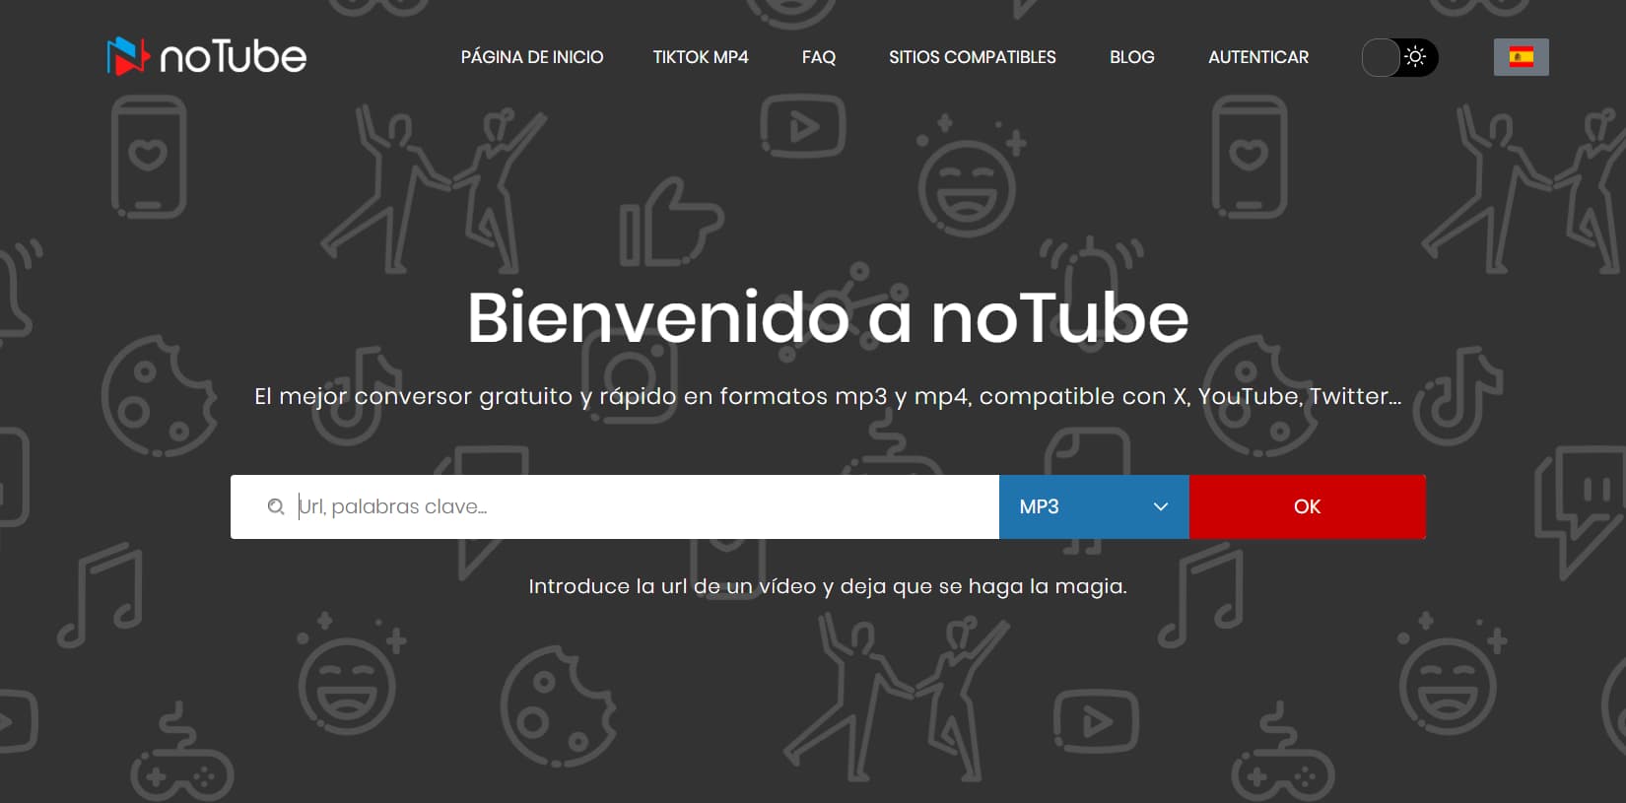This screenshot has height=803, width=1626.
Task: Expand the MP3 format dropdown
Action: pos(1094,506)
